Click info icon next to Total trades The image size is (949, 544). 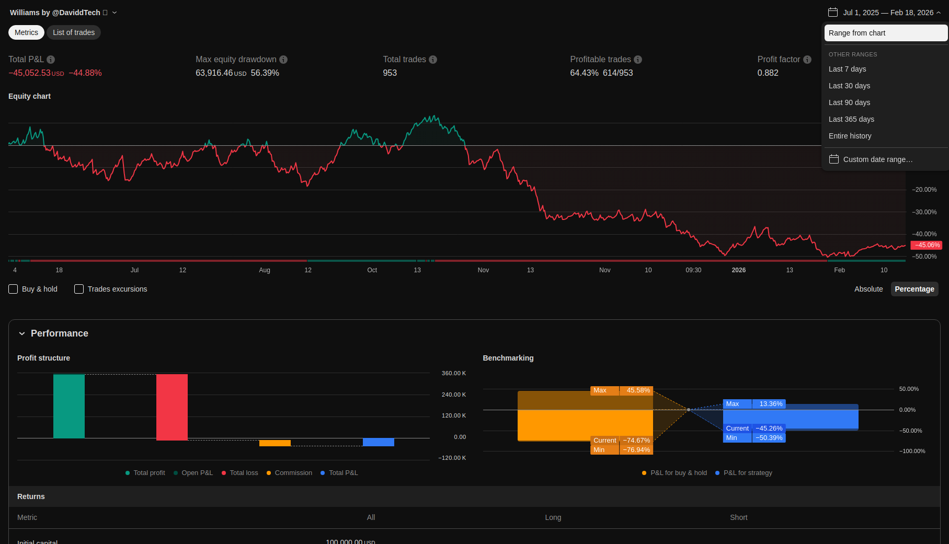(433, 60)
